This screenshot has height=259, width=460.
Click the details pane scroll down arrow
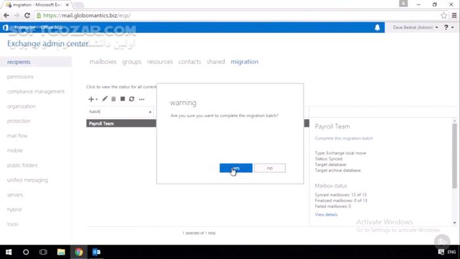pos(455,223)
